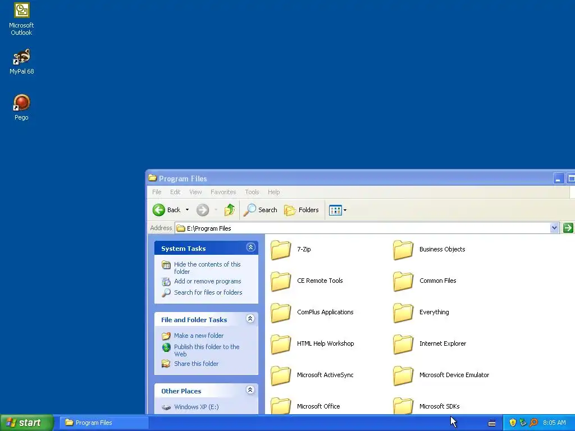
Task: Click Add or remove programs link
Action: pos(208,281)
